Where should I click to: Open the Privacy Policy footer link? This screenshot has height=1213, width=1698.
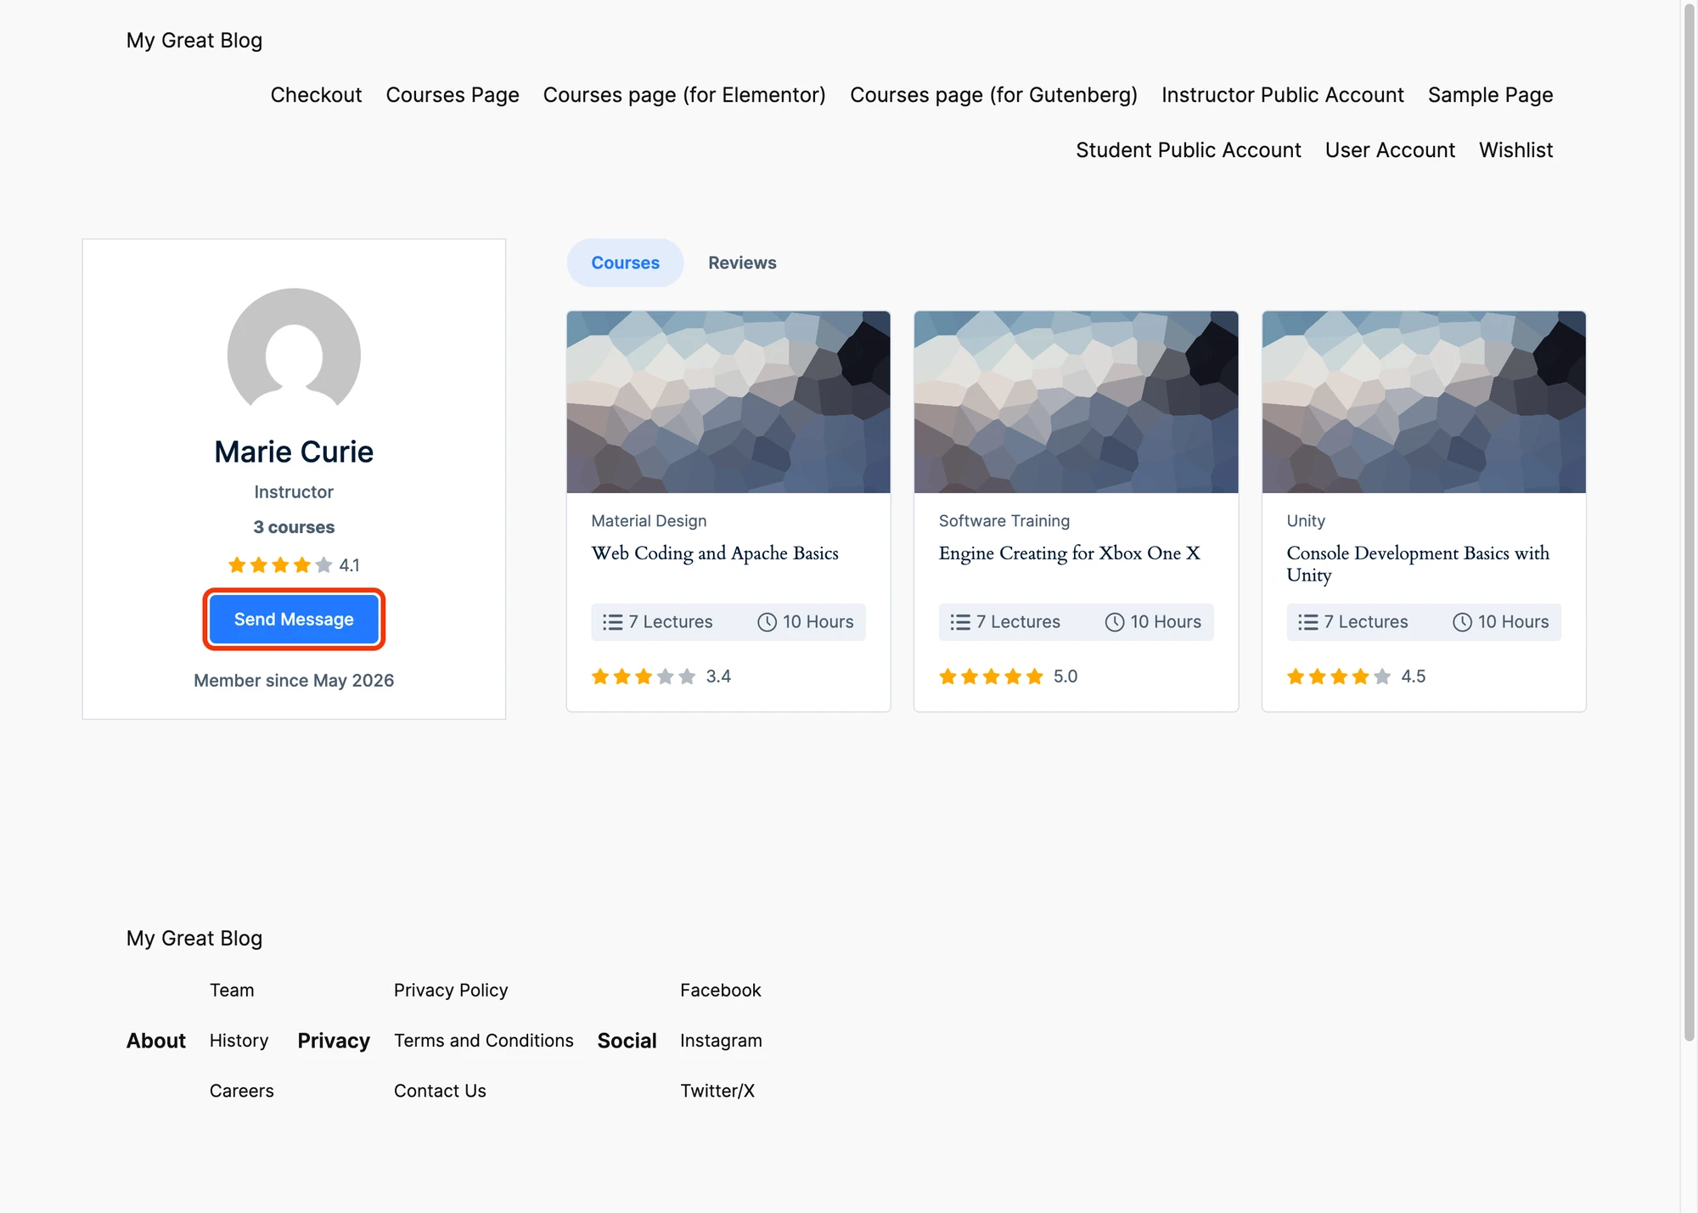pyautogui.click(x=451, y=991)
